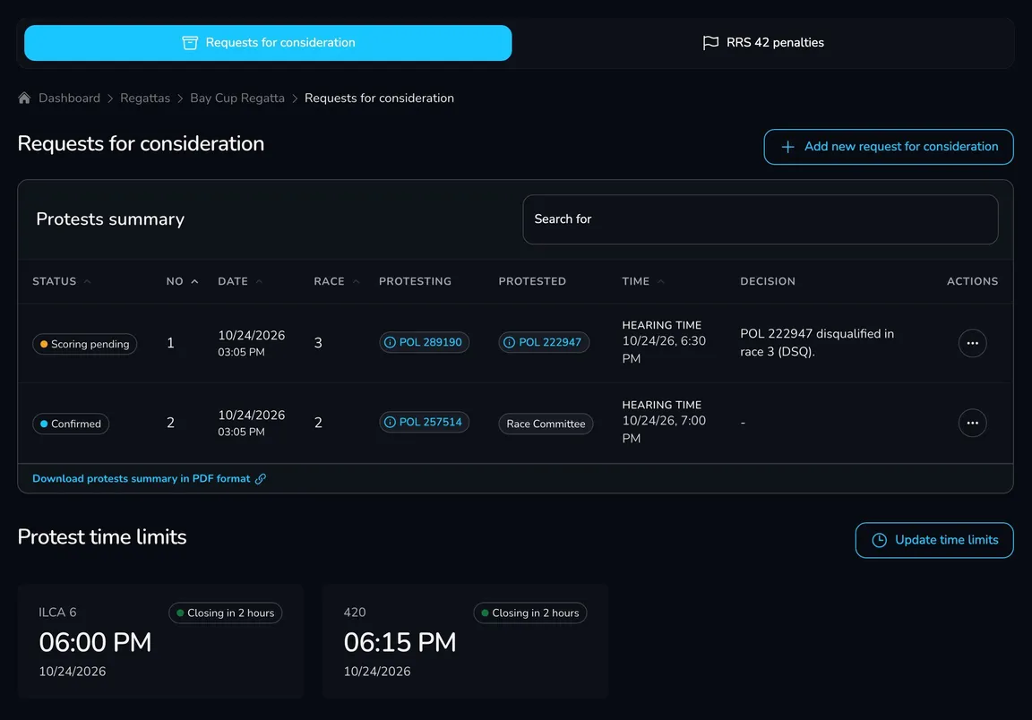Go to Dashboard breadcrumb
The width and height of the screenshot is (1032, 720).
coord(69,99)
